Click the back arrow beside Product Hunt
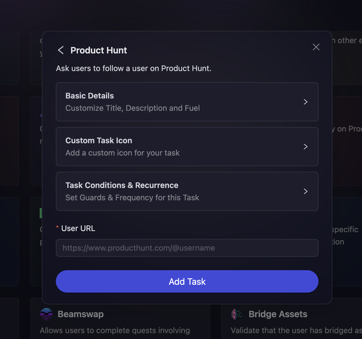 pyautogui.click(x=61, y=50)
